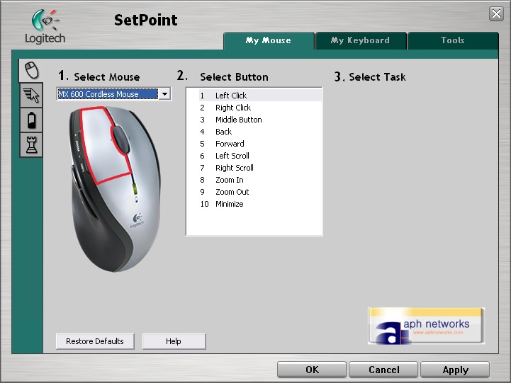Switch to the Tools tab
Viewport: 511px width, 383px height.
tap(452, 40)
